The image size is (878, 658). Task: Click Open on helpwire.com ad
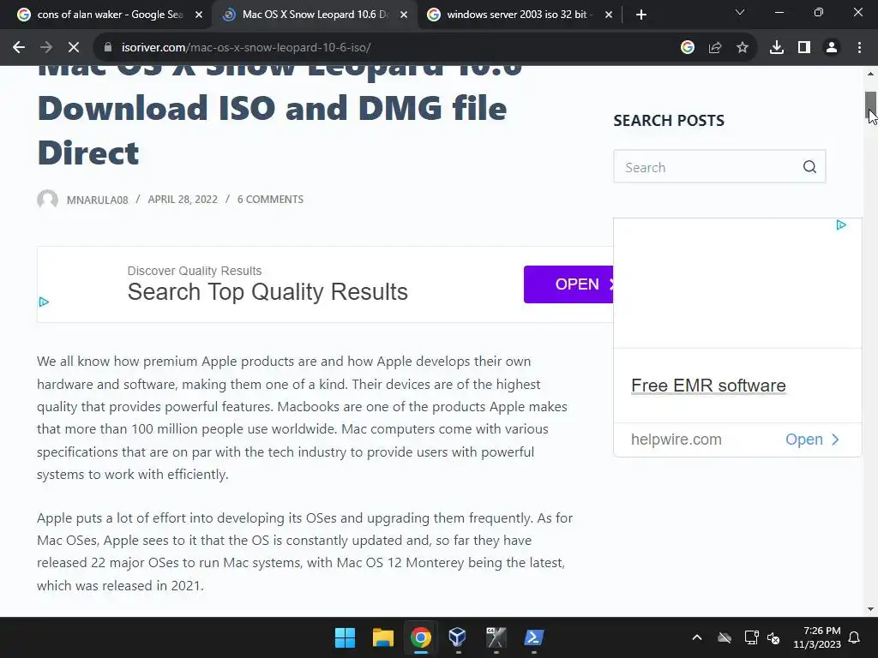point(813,440)
